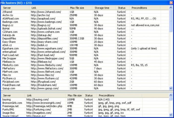Select the FileFactory row
Image resolution: width=174 pixels, height=118 pixels.
point(85,69)
